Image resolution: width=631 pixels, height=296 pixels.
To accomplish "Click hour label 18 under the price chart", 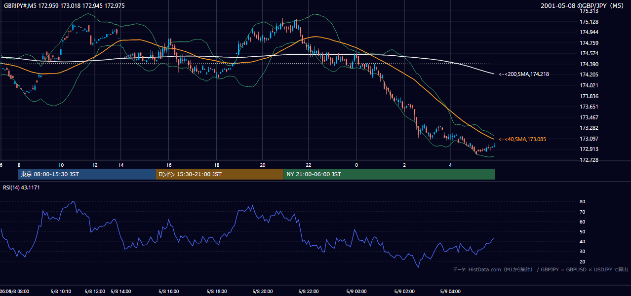I will tap(217, 165).
